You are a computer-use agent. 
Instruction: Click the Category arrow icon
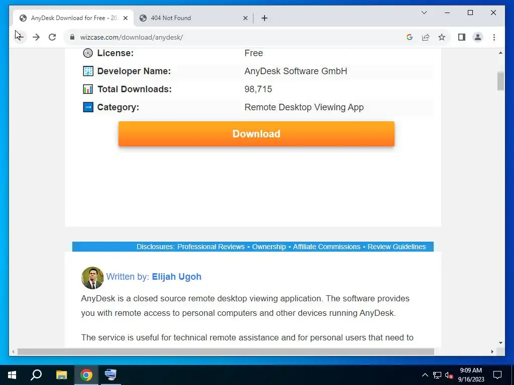(x=88, y=107)
